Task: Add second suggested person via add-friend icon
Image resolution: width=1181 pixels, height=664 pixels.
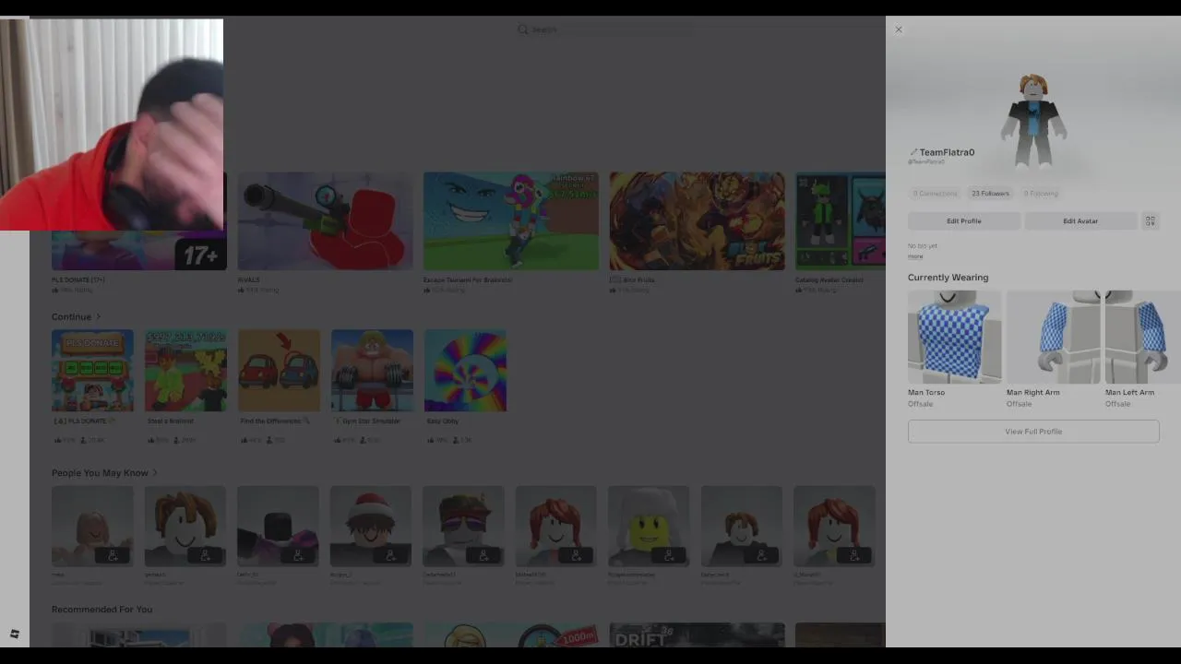Action: [x=205, y=555]
